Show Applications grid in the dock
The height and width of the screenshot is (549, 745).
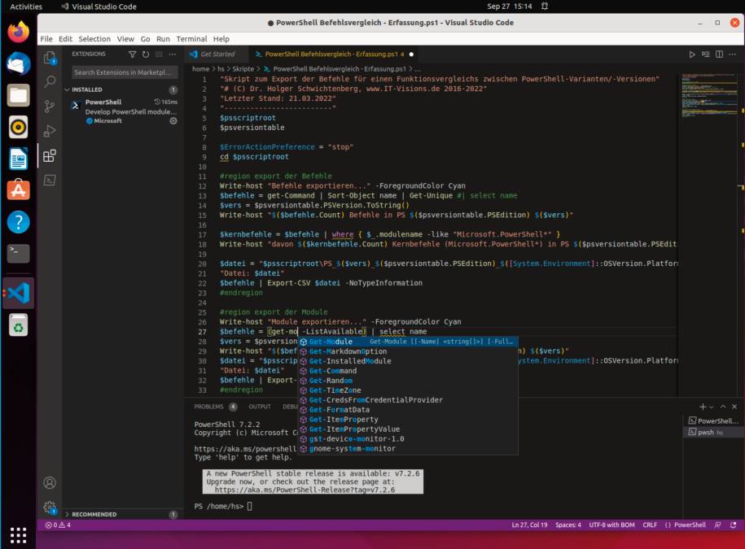tap(19, 535)
